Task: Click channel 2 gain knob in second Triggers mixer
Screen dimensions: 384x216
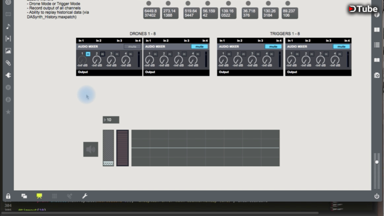Action: 306,60
